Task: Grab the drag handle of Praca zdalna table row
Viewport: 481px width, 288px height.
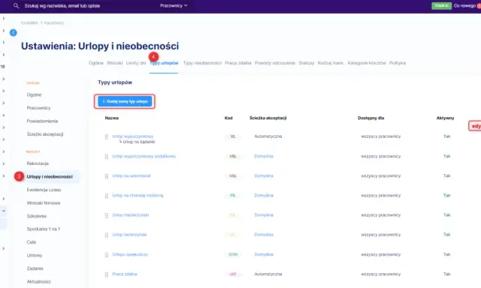Action: [107, 274]
